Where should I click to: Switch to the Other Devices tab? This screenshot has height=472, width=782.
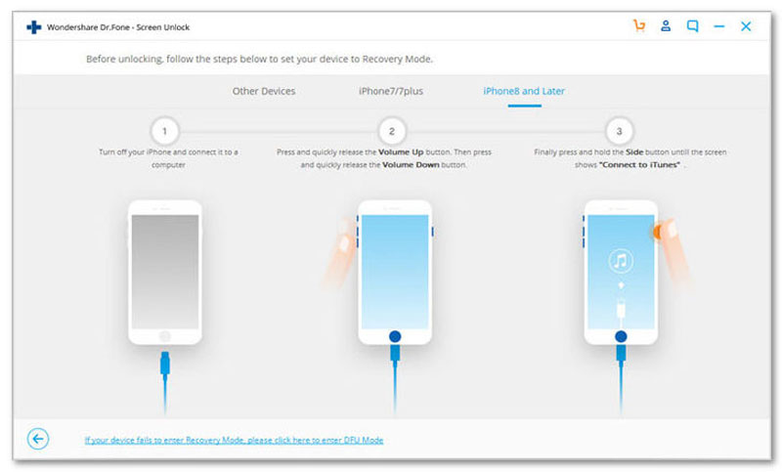point(264,91)
